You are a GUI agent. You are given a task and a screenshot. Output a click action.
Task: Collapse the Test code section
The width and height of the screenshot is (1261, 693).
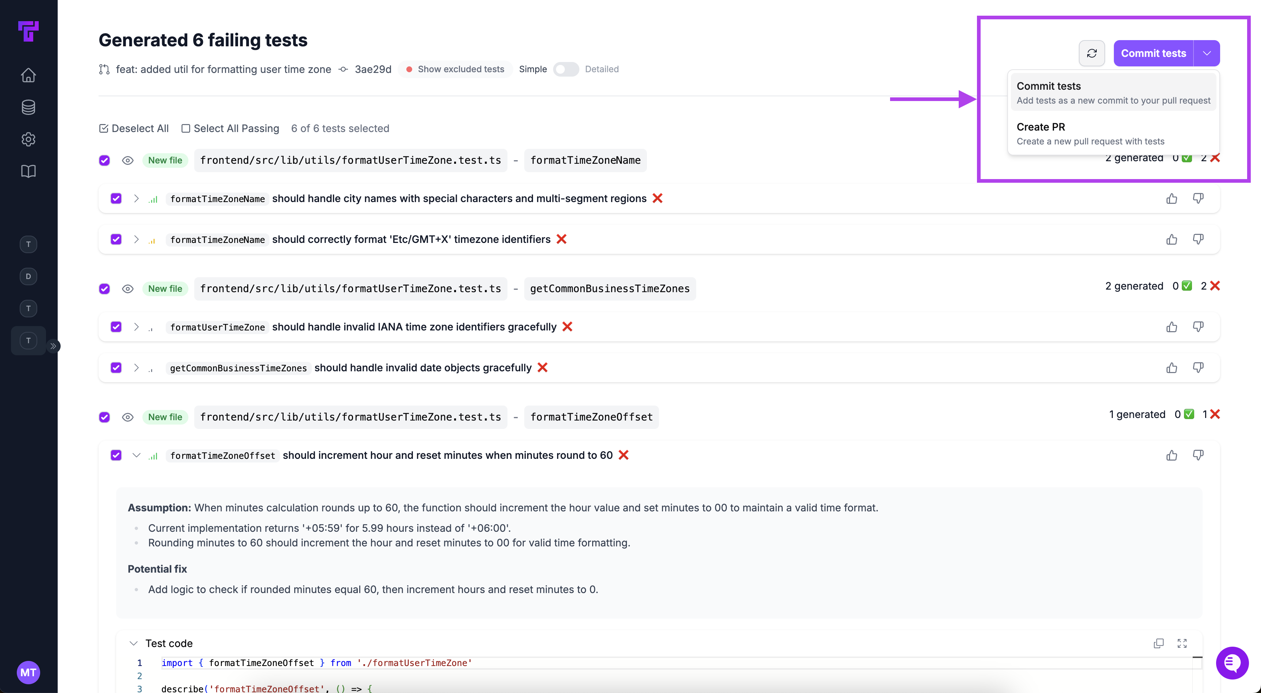tap(133, 643)
